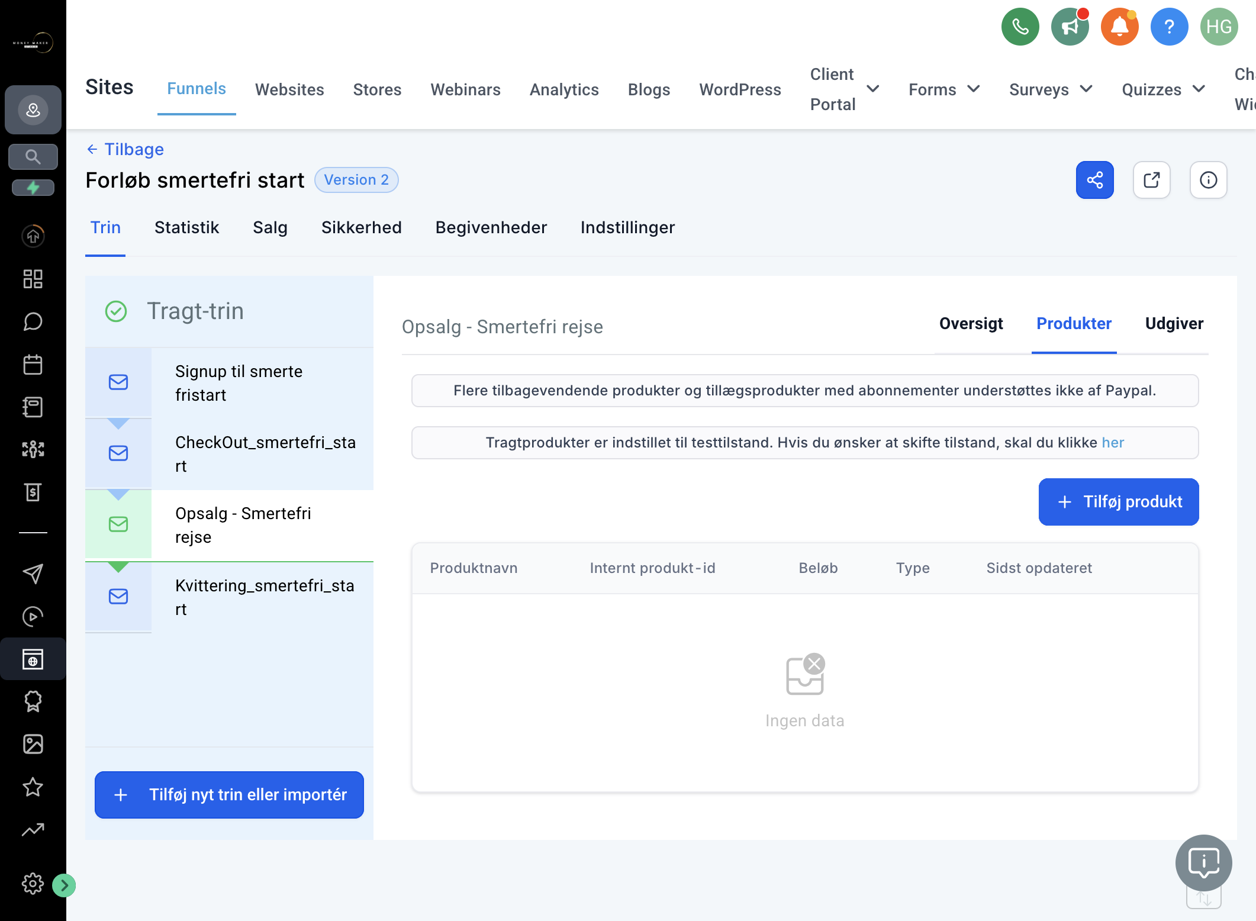1256x921 pixels.
Task: Click the 'her' link to switch mode
Action: tap(1113, 442)
